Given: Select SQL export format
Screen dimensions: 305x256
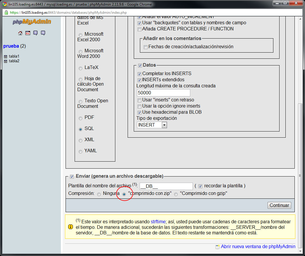Looking at the screenshot, I should point(80,129).
